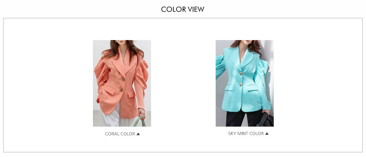
Task: Click the mint jacket's left flap pocket
Action: [x=230, y=88]
